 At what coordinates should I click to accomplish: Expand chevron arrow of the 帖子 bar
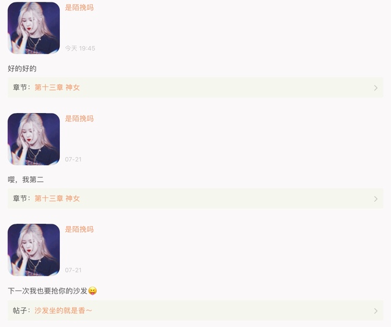[x=376, y=310]
